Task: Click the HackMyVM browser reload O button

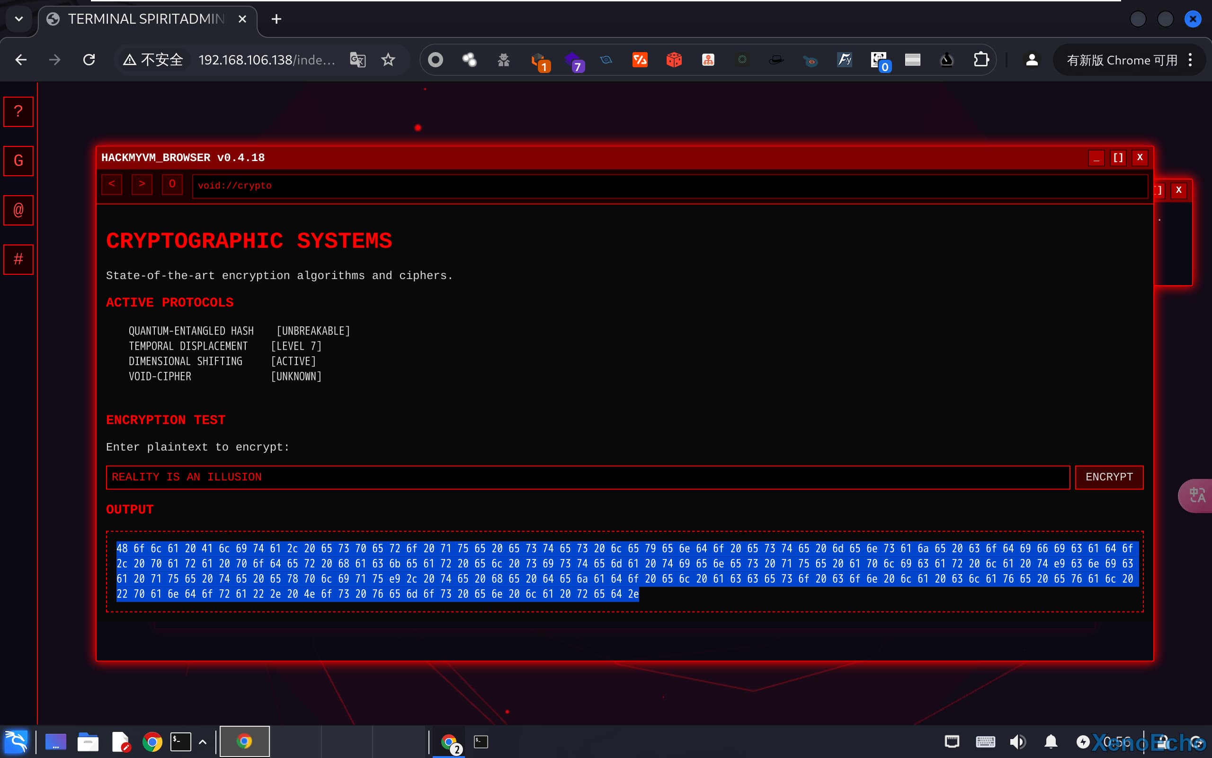Action: click(x=172, y=184)
